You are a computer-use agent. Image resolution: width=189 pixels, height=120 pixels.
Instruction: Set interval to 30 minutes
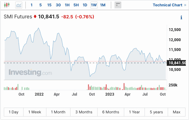[x=58, y=5]
